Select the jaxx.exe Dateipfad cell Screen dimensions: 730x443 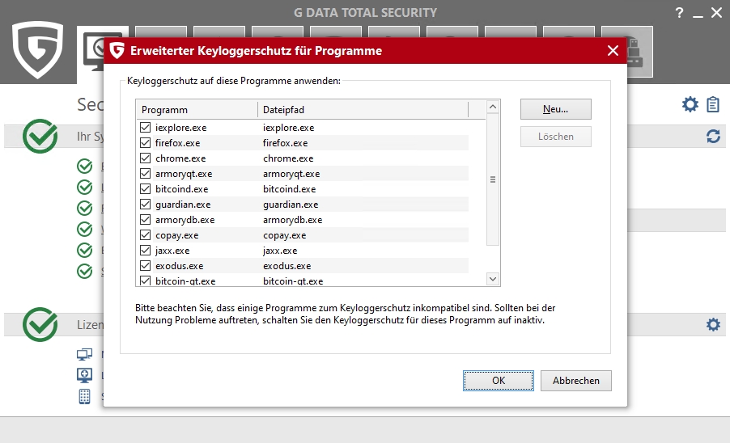coord(280,250)
